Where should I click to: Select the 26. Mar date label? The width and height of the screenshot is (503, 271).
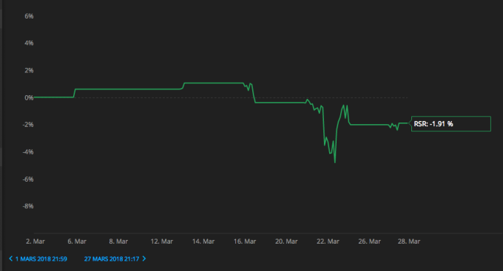pyautogui.click(x=370, y=241)
